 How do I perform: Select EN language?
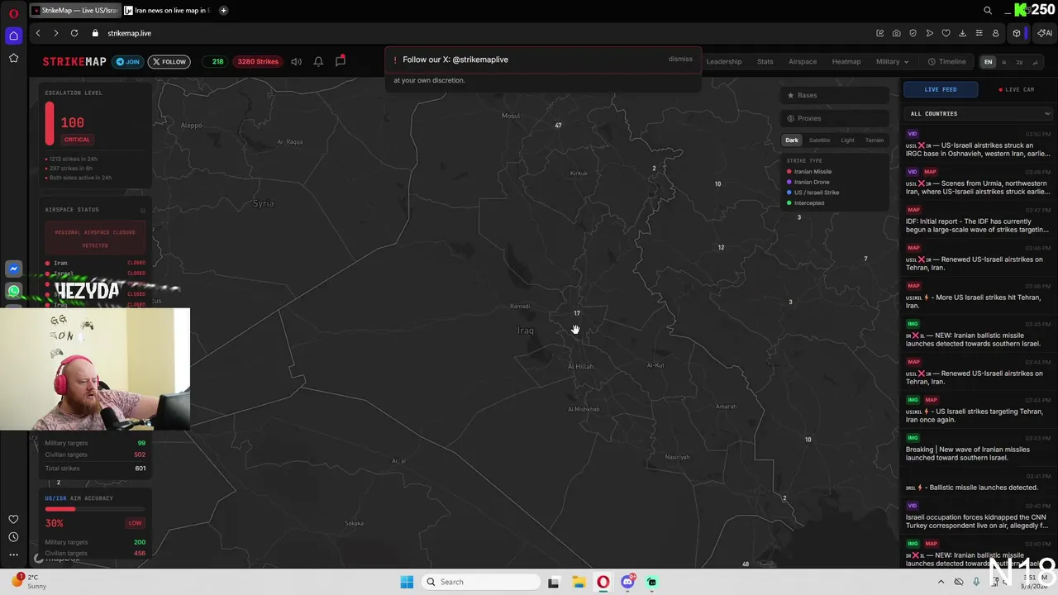[x=988, y=62]
